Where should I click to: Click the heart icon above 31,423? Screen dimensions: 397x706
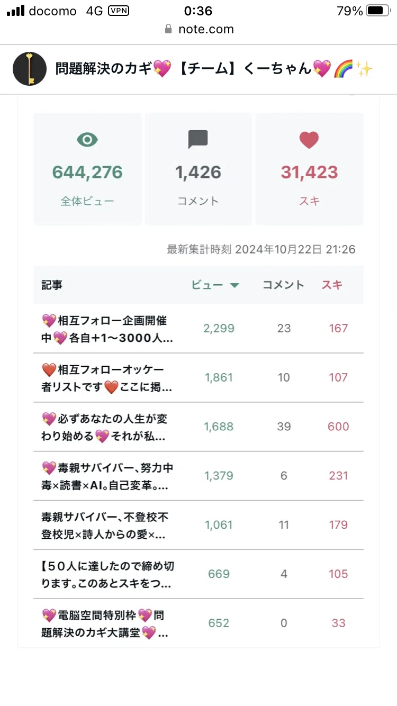[309, 140]
